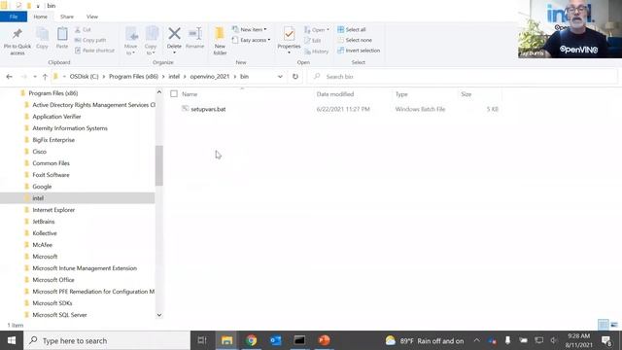Open Chrome from the taskbar
This screenshot has width=622, height=350.
point(251,340)
